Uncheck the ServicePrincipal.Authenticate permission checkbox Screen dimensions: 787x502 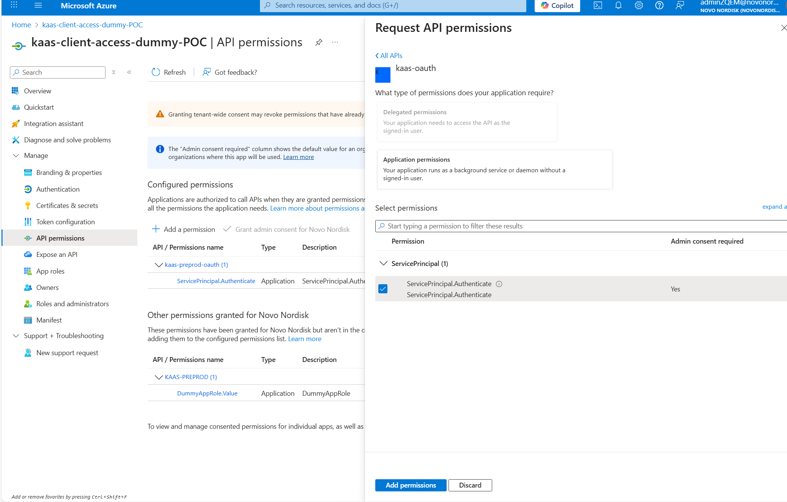(x=383, y=289)
